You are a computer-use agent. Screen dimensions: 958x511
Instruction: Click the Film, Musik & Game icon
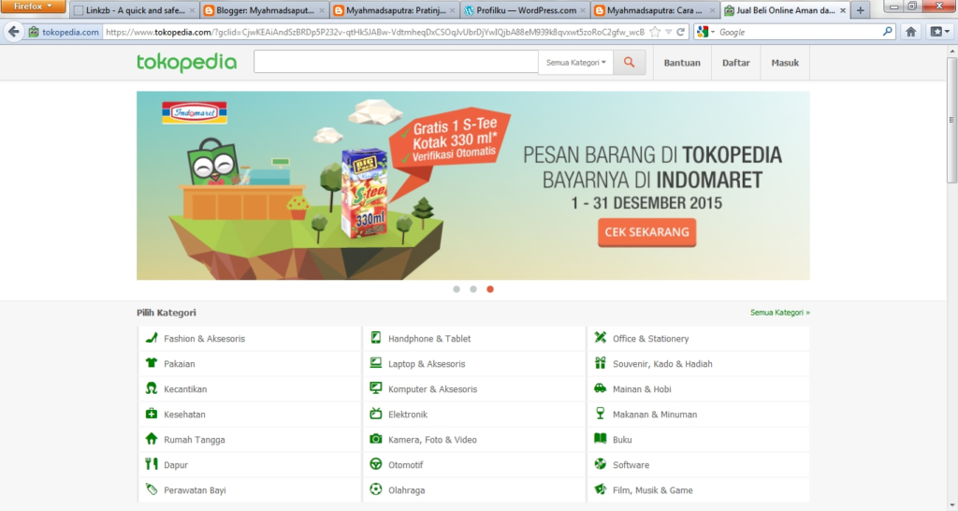(601, 489)
